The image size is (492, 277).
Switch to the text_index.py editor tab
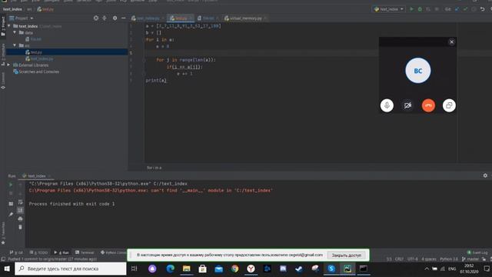[146, 18]
